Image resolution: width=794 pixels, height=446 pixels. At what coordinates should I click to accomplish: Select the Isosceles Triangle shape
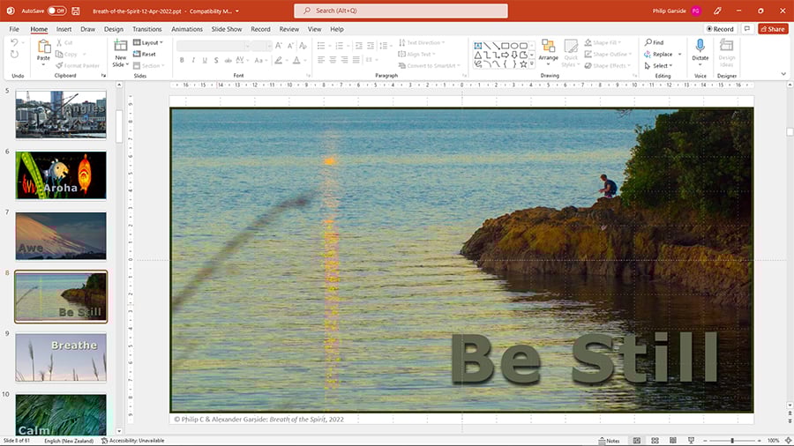coord(478,55)
